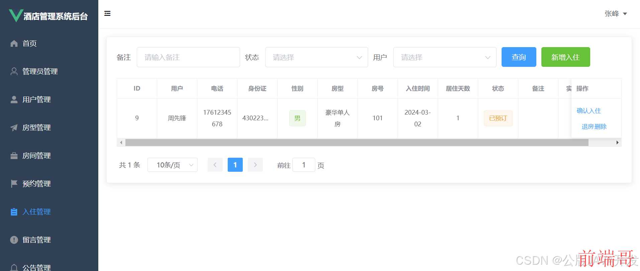Click the 入住时间 column header
This screenshot has height=271, width=640.
tap(418, 89)
